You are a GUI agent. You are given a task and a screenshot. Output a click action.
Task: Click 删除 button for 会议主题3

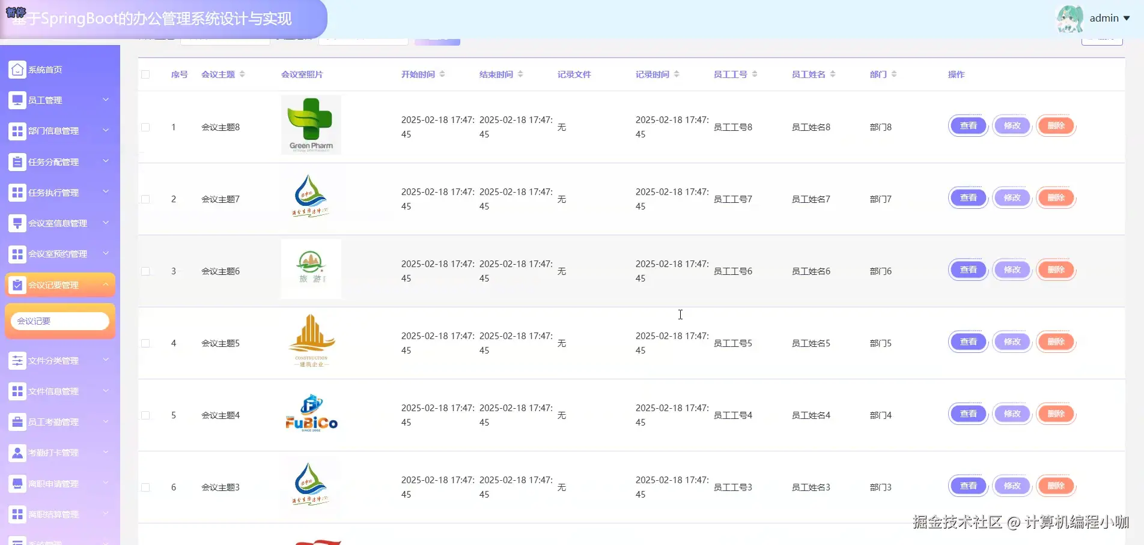coord(1056,486)
